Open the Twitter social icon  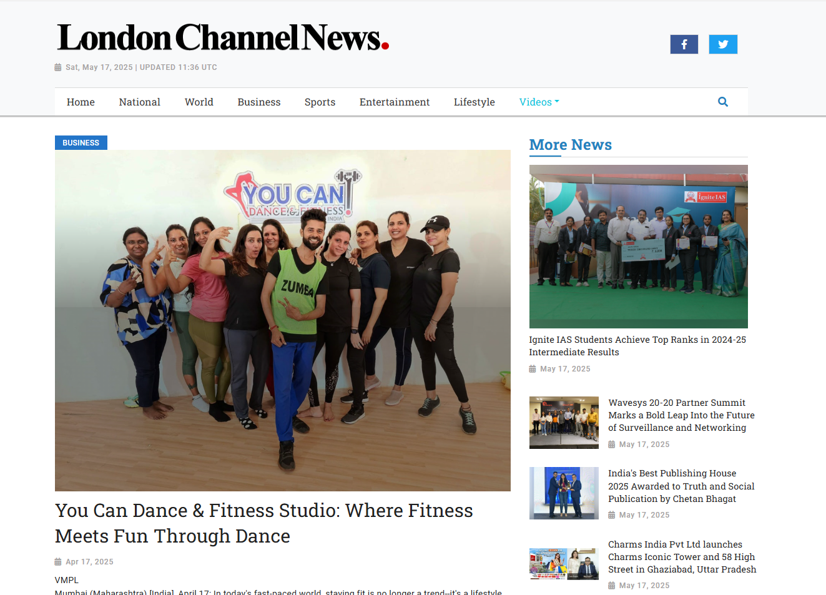[723, 44]
